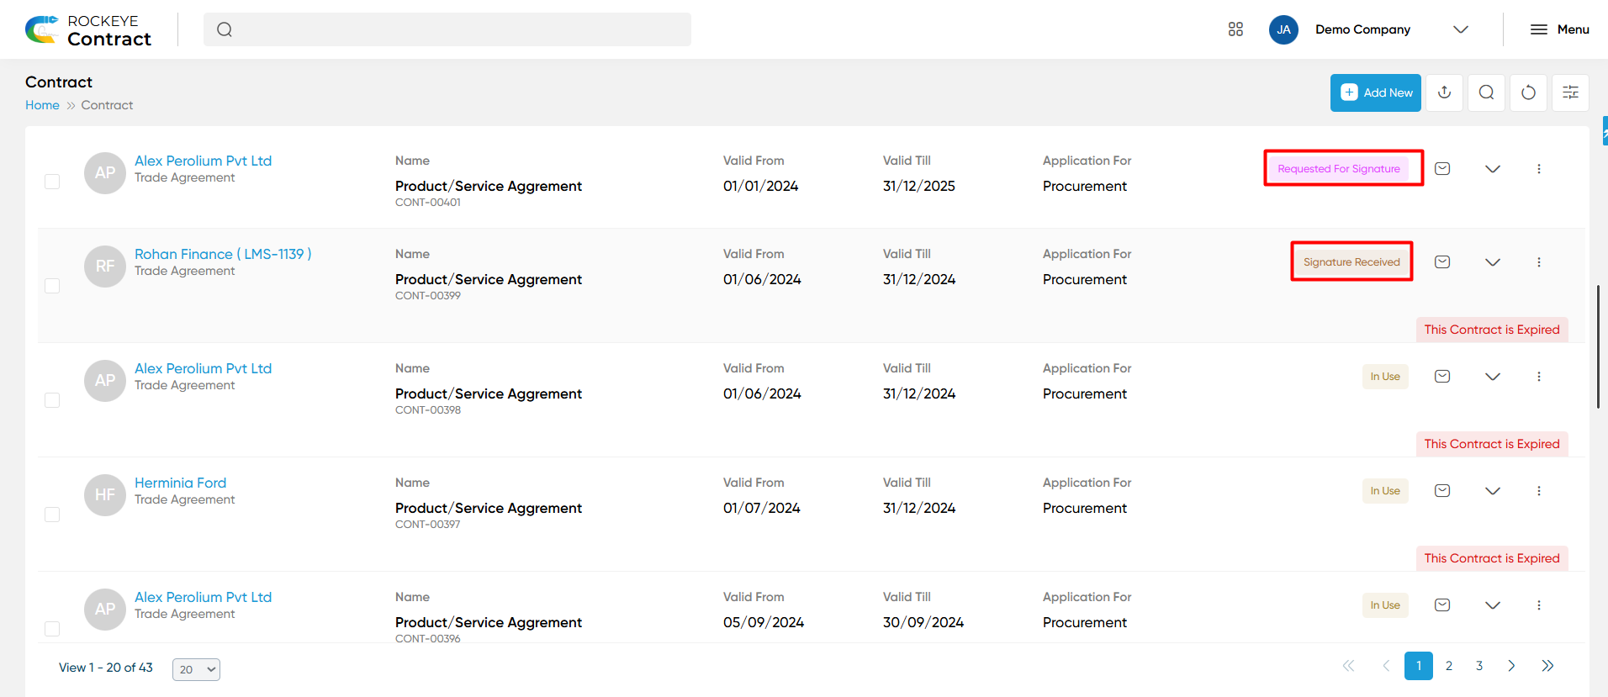
Task: Open the hamburger Menu in header
Action: pyautogui.click(x=1559, y=29)
